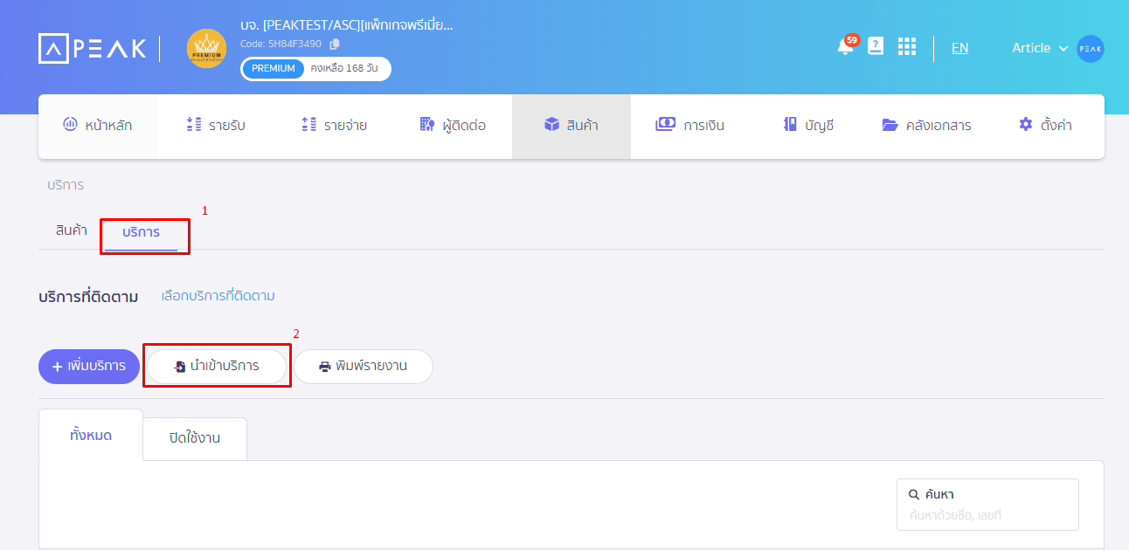Select the ผู้ติดต่อ contacts icon in navbar
Image resolution: width=1129 pixels, height=550 pixels.
[426, 124]
